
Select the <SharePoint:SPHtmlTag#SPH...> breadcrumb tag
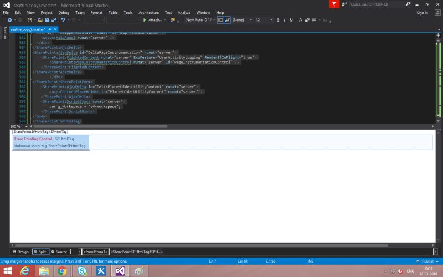click(137, 252)
